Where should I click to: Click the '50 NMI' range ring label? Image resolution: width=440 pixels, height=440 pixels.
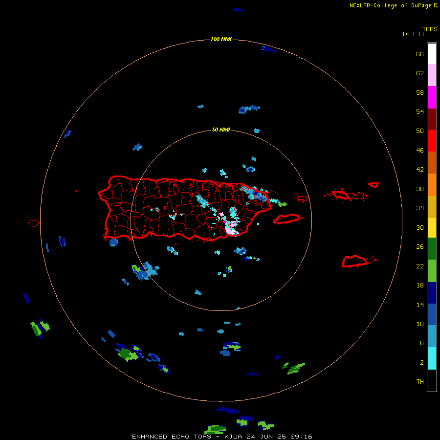(x=221, y=130)
